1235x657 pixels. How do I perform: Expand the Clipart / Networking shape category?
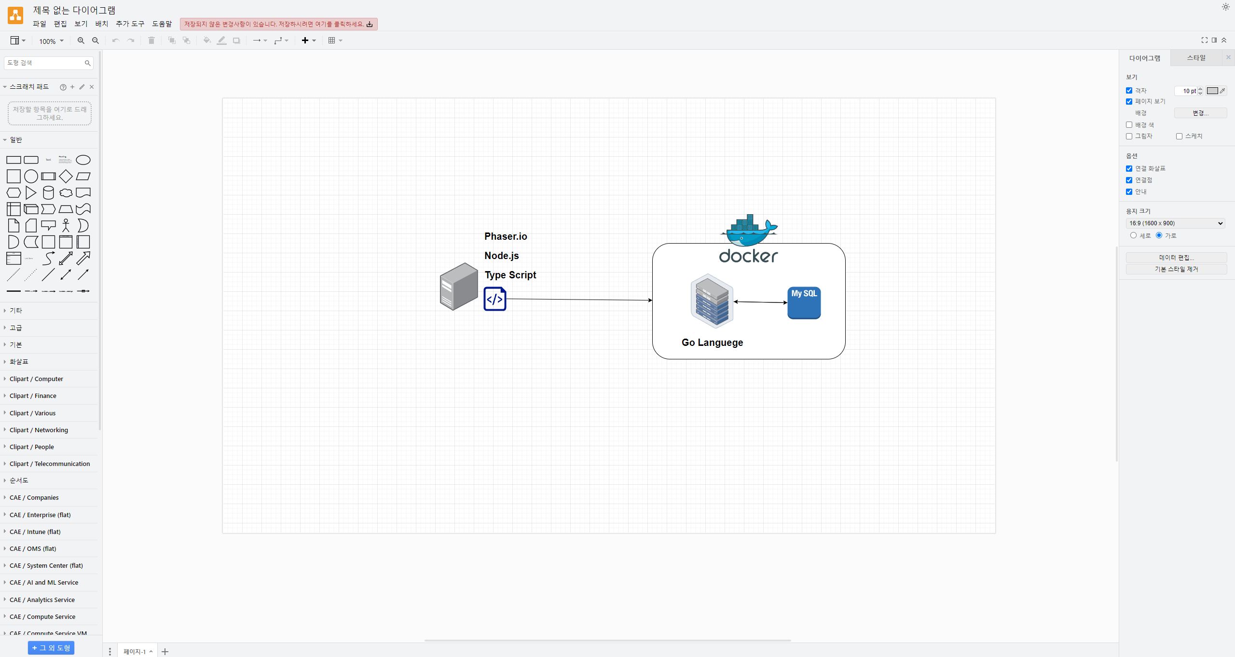(x=39, y=430)
